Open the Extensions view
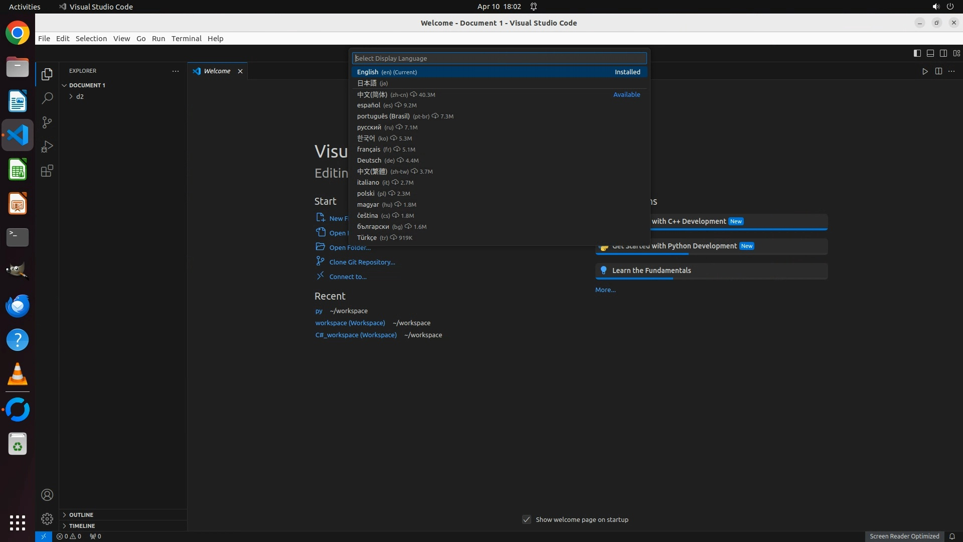963x542 pixels. 47,171
